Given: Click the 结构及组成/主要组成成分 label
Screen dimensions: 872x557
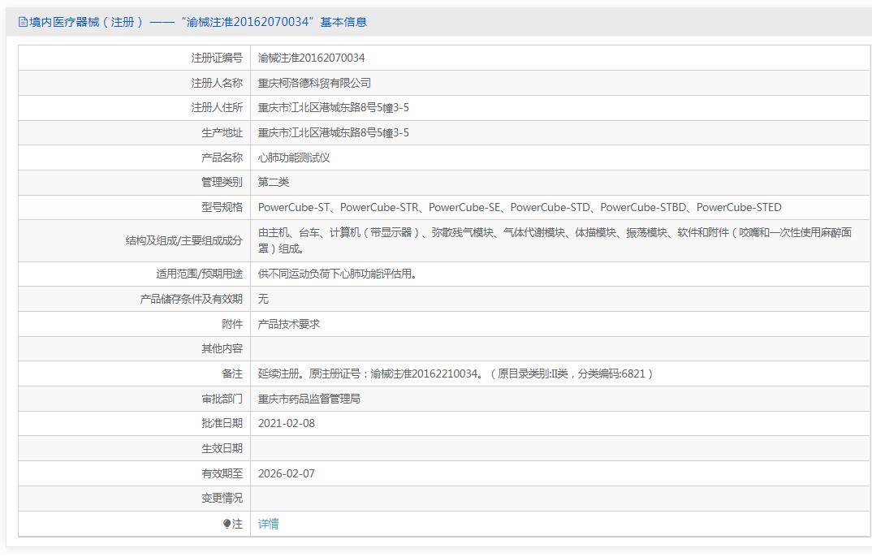Looking at the screenshot, I should click(x=184, y=240).
